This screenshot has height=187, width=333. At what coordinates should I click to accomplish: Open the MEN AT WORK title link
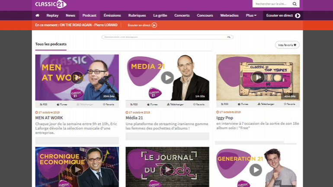[x=49, y=118]
